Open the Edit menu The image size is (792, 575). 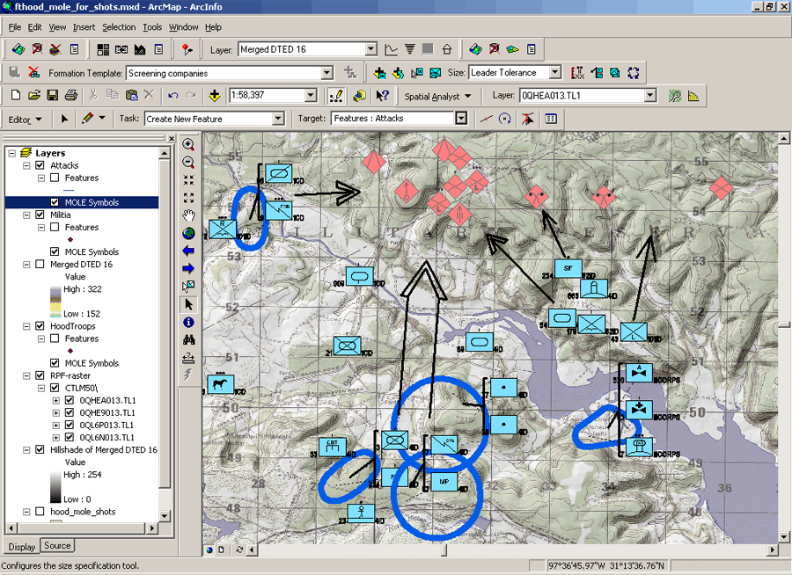(x=34, y=27)
